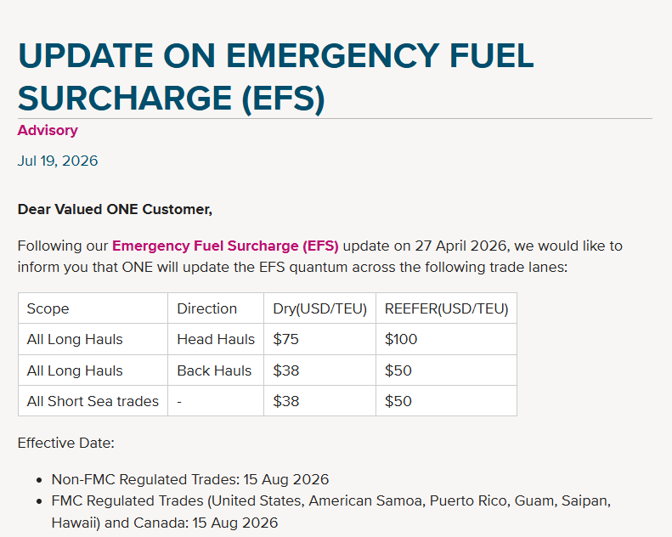Click the Non-FMC Regulated Trades bullet
This screenshot has width=672, height=537.
189,479
